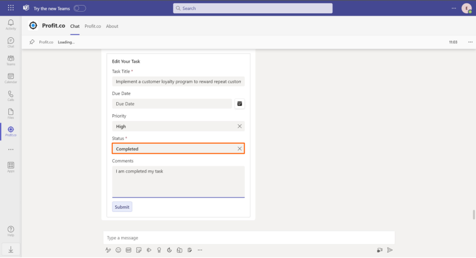
Task: Open Files in the sidebar
Action: (x=11, y=114)
